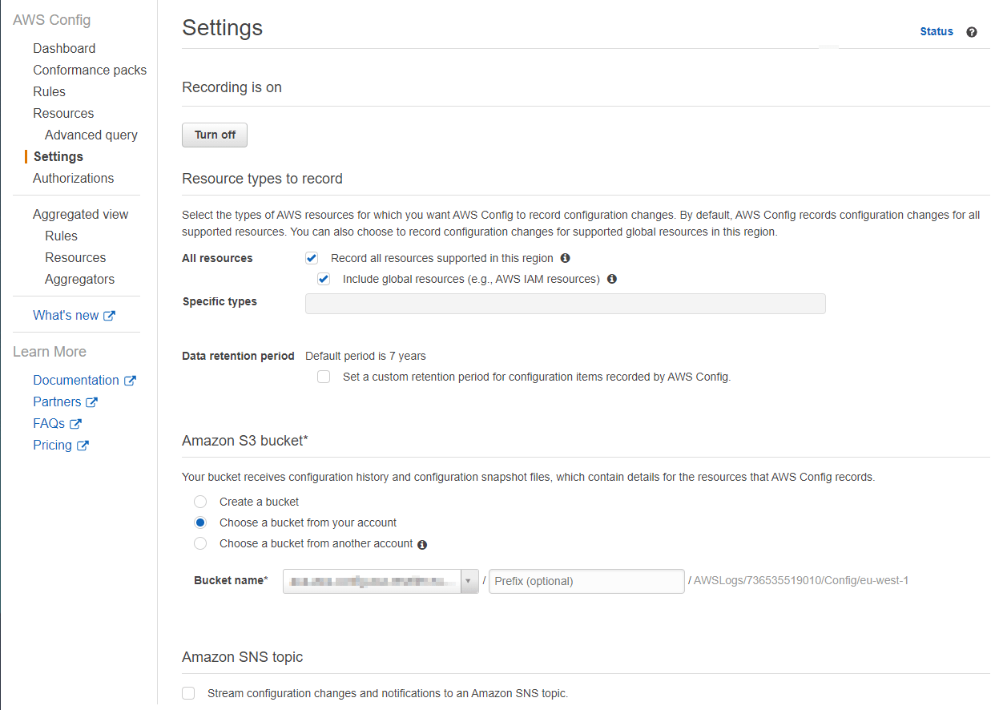The width and height of the screenshot is (999, 710).
Task: Open the Partners link
Action: click(x=57, y=402)
